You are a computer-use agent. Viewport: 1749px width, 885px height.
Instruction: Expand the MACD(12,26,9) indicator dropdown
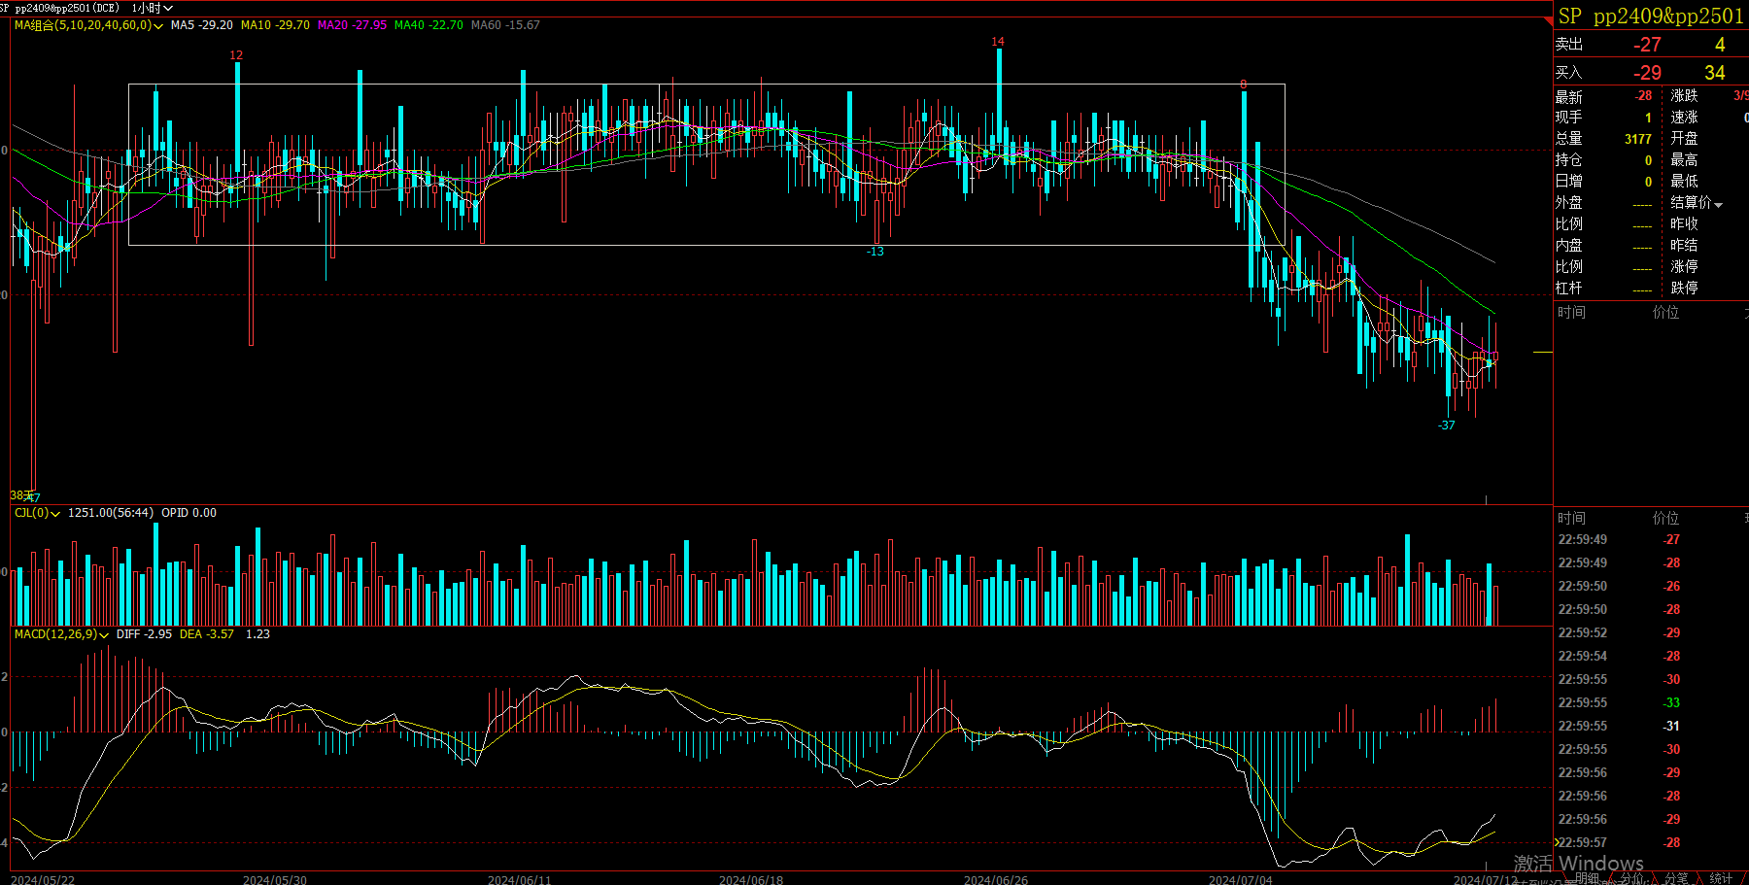pos(104,635)
